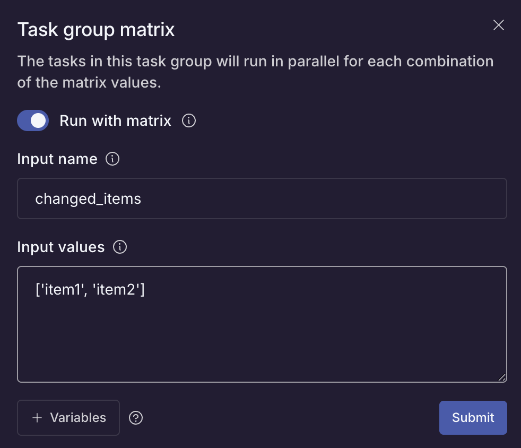The height and width of the screenshot is (448, 521).
Task: Click the Task group matrix dialog title
Action: point(95,30)
